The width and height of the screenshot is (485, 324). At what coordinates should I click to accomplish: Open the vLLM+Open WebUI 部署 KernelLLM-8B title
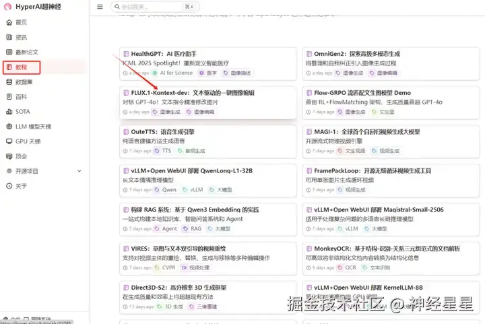pyautogui.click(x=368, y=288)
